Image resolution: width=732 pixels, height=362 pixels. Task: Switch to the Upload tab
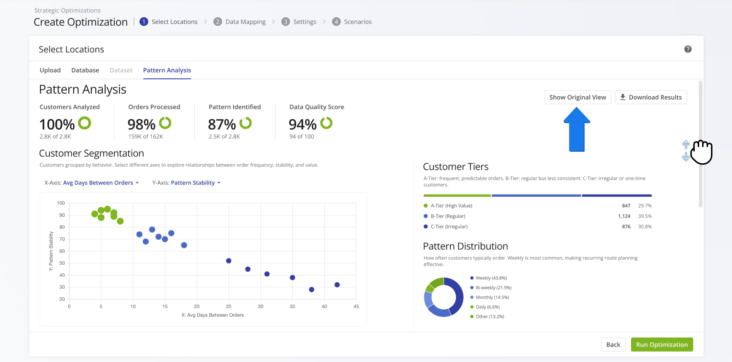[50, 70]
